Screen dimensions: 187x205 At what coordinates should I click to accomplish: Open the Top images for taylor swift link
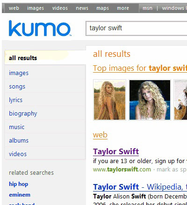[x=140, y=68]
